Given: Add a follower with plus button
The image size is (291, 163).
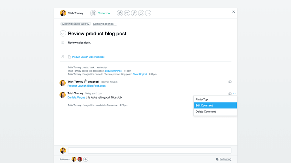Looking at the screenshot, I should point(86,159).
